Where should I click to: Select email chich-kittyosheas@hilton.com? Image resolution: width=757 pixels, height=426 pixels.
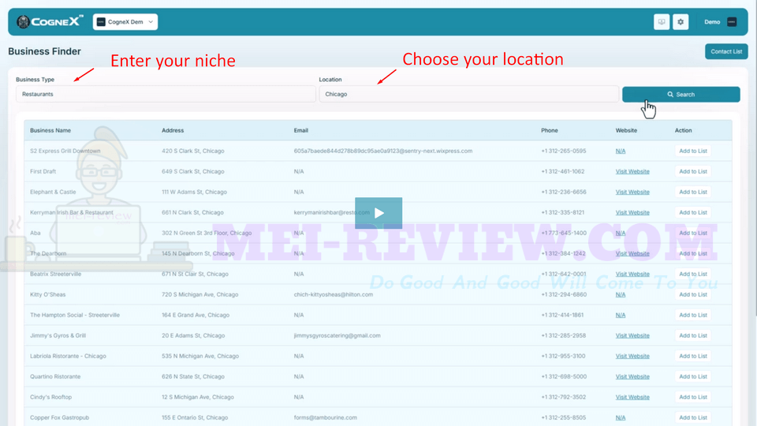(x=333, y=294)
